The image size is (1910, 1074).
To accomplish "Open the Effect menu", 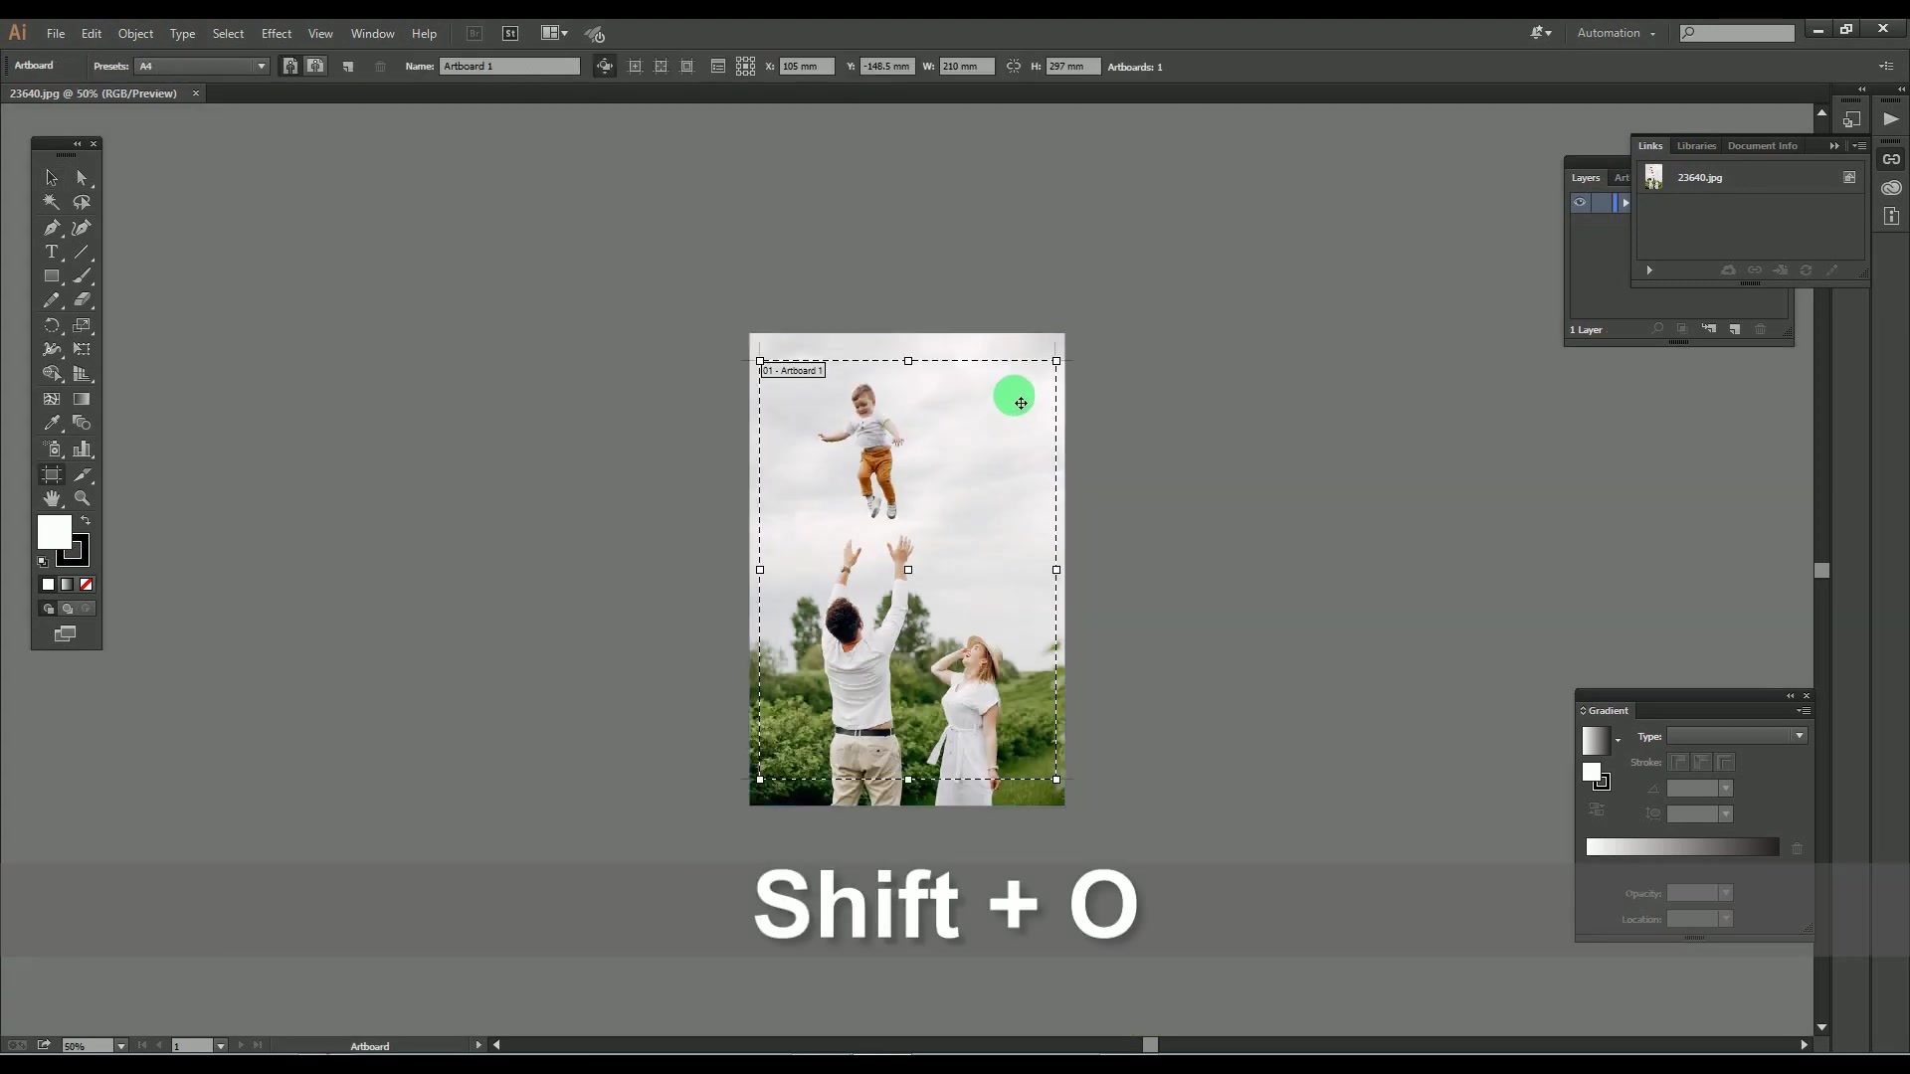I will tap(277, 34).
